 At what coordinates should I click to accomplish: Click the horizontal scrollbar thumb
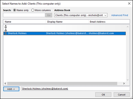(62, 83)
